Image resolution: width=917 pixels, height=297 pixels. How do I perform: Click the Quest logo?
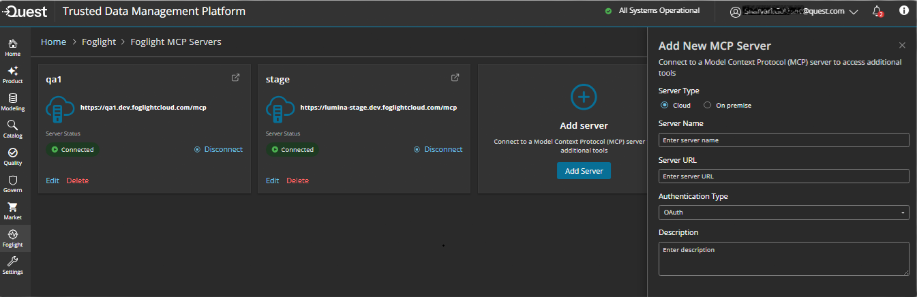(x=25, y=11)
